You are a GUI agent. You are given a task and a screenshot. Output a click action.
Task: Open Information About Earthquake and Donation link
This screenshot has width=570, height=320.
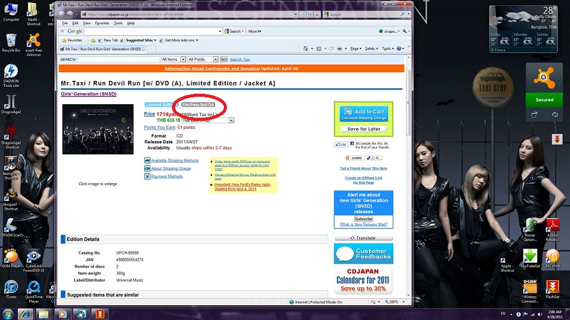point(212,68)
